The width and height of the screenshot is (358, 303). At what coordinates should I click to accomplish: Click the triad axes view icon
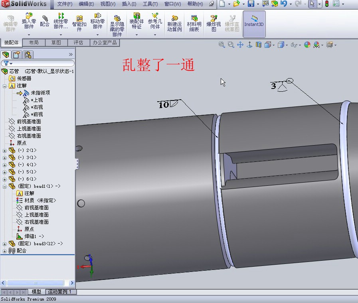[249, 45]
